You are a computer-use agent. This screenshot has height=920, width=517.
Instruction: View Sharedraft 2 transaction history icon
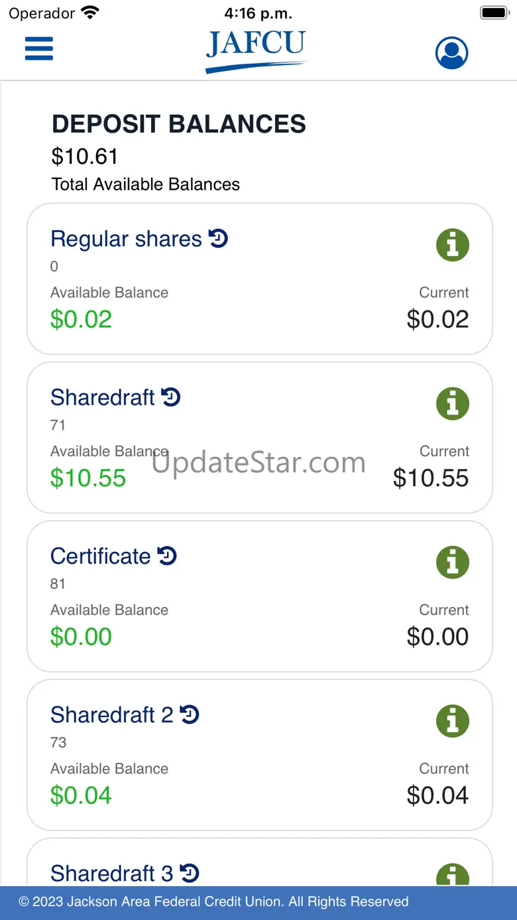tap(190, 714)
